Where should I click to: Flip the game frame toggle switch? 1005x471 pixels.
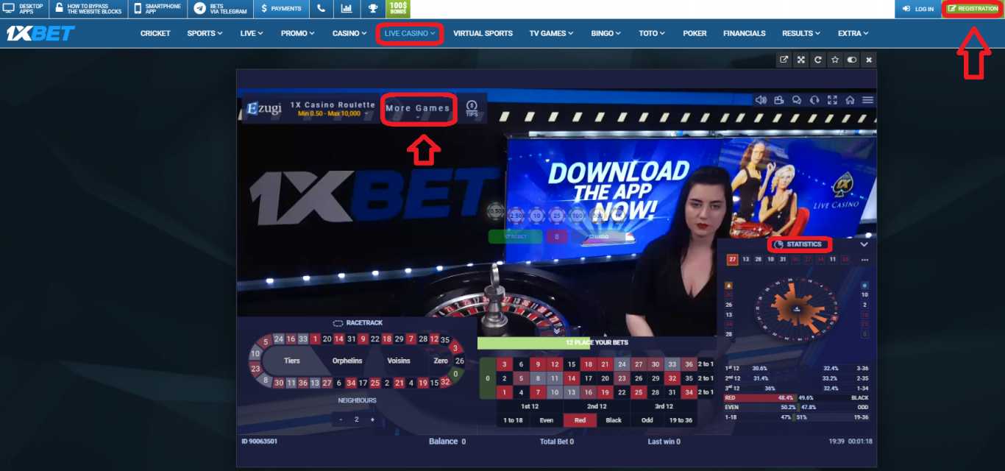852,60
